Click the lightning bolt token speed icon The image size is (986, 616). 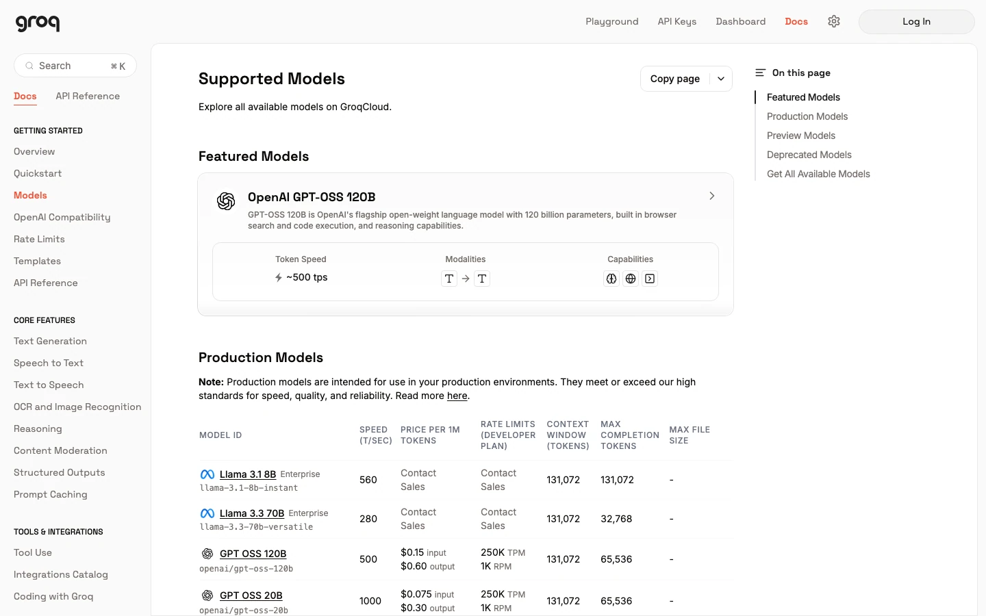click(x=279, y=277)
